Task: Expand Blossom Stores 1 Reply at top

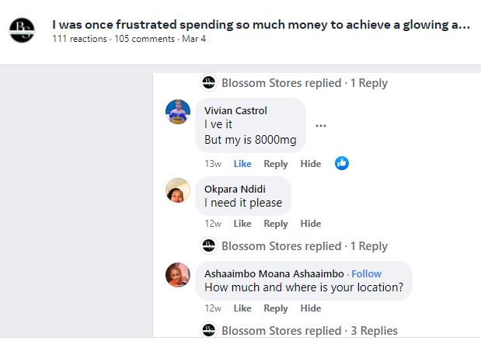Action: 304,83
